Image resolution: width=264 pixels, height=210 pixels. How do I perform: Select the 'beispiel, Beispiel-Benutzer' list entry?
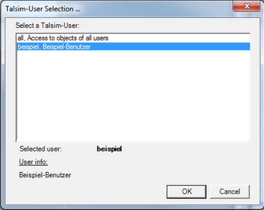coord(54,47)
